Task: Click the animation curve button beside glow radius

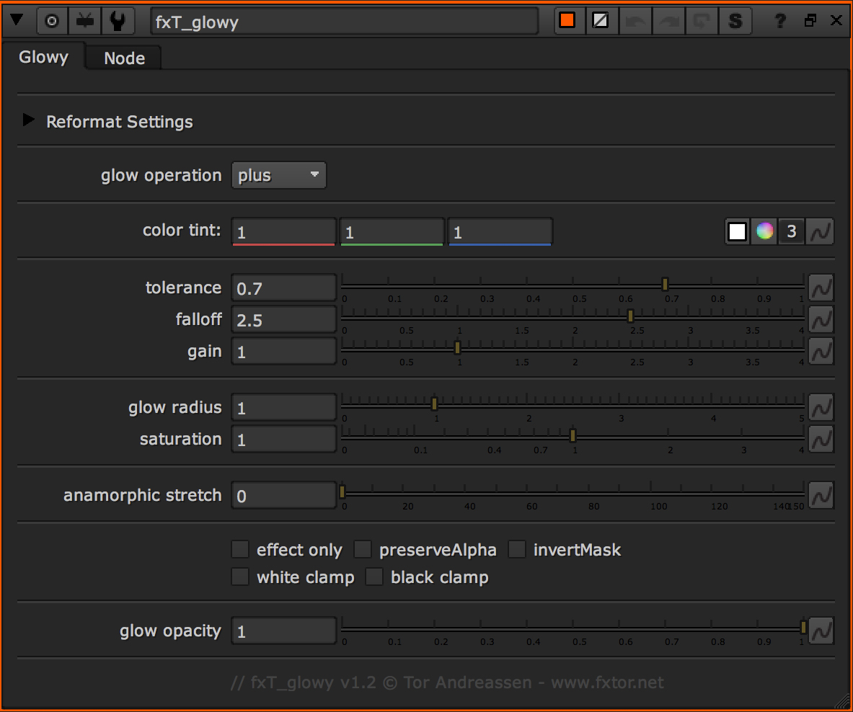Action: pos(821,408)
